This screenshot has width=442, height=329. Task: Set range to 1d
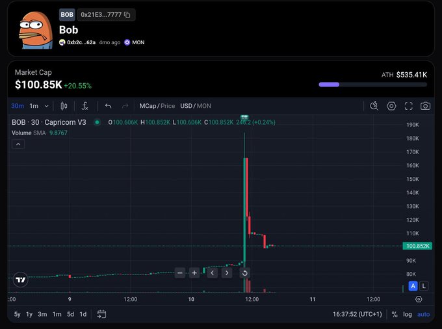coord(83,314)
